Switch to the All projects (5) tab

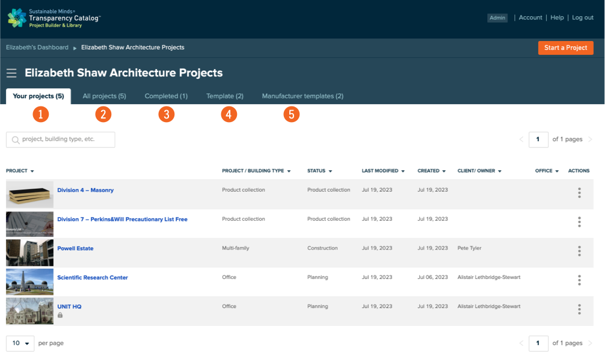pos(104,96)
